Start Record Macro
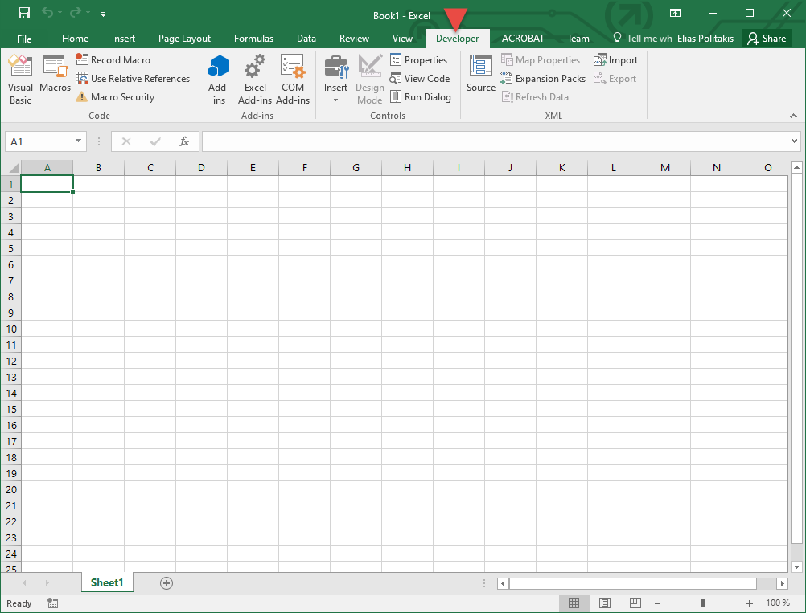The width and height of the screenshot is (806, 613). pos(113,59)
